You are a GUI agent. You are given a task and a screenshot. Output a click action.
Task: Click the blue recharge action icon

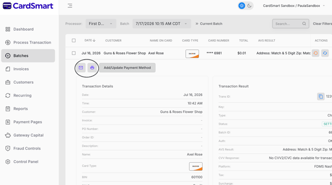pyautogui.click(x=325, y=53)
